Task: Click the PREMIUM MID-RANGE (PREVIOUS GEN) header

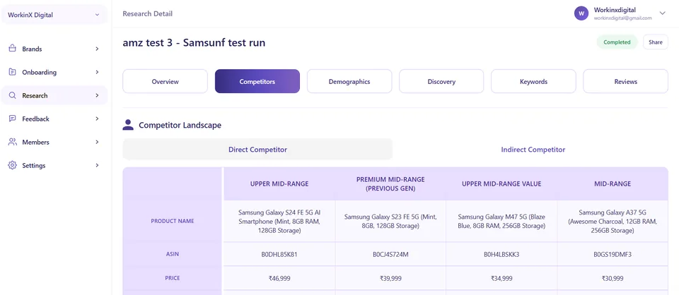Action: [x=390, y=183]
